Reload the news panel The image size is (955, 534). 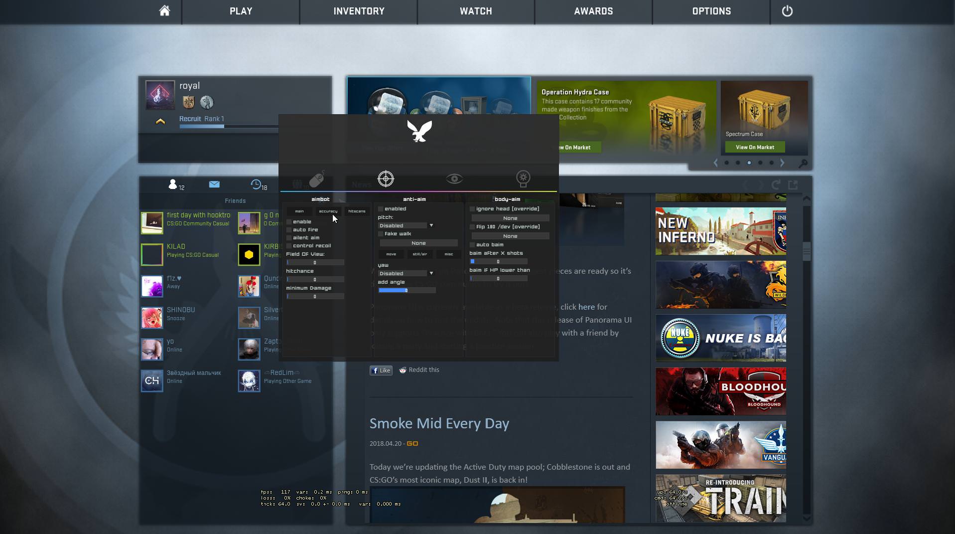tap(776, 185)
